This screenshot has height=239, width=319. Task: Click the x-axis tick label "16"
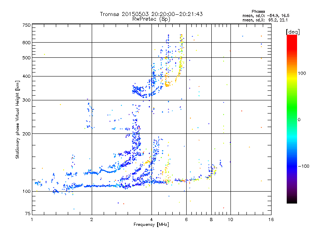pyautogui.click(x=271, y=219)
